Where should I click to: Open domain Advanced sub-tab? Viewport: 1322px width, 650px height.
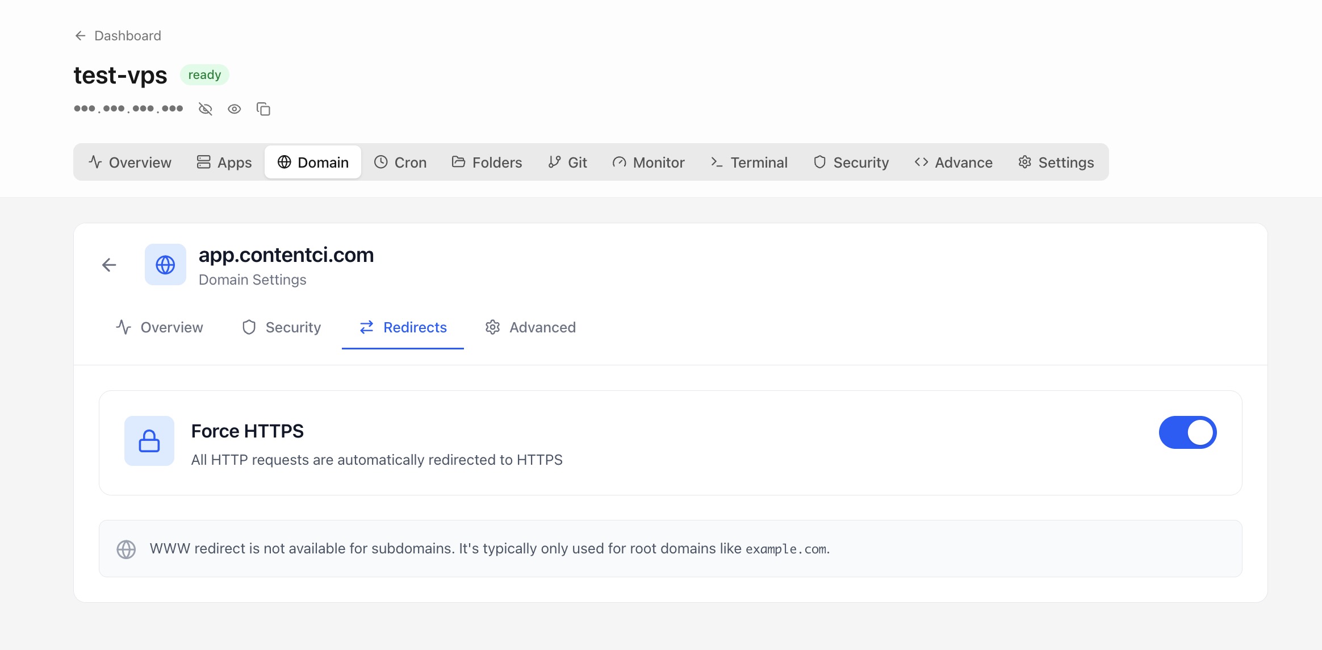530,327
